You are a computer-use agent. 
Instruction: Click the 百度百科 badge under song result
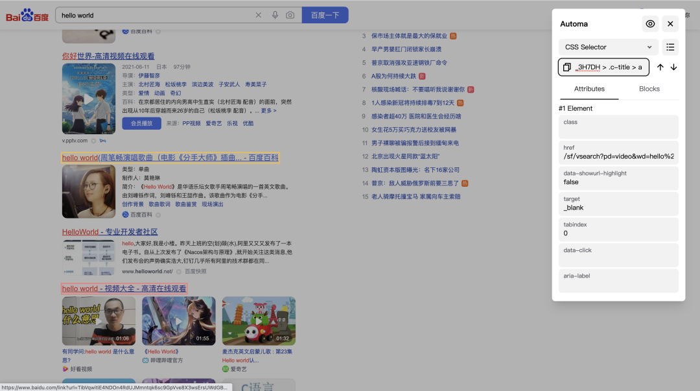(x=137, y=215)
